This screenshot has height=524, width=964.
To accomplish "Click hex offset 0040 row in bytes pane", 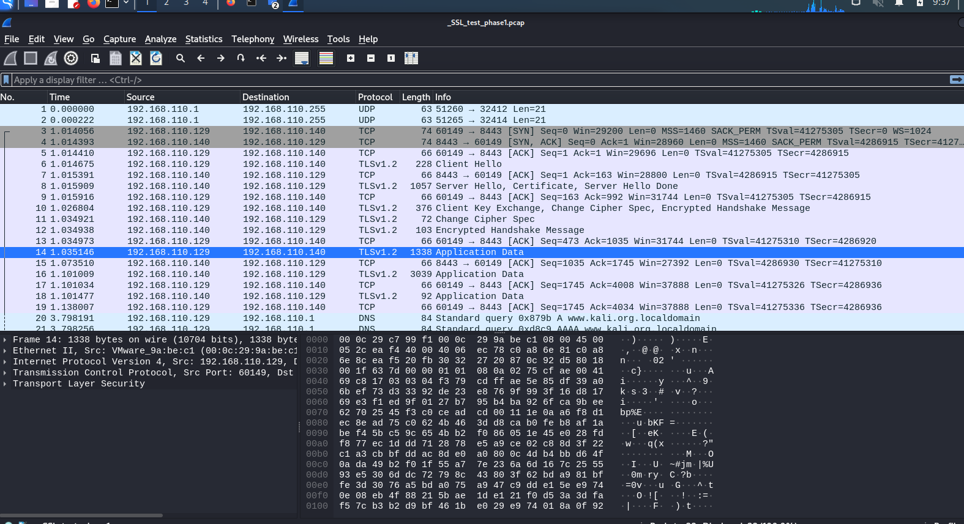I will [509, 381].
